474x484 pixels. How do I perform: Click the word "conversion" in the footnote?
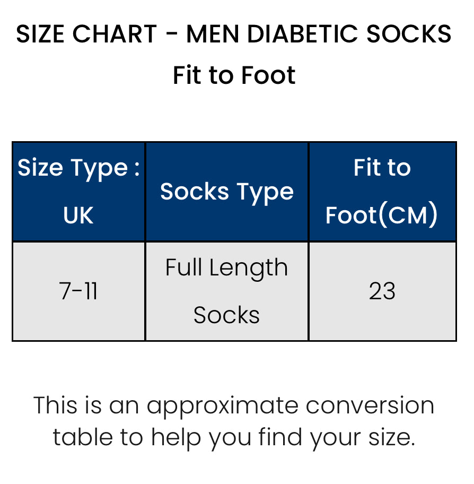pyautogui.click(x=370, y=406)
